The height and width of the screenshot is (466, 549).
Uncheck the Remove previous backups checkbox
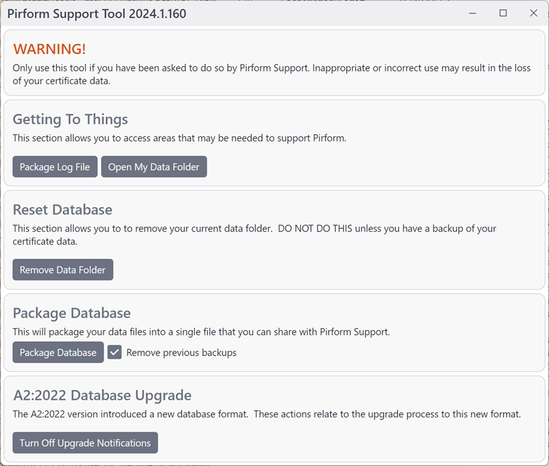(115, 352)
